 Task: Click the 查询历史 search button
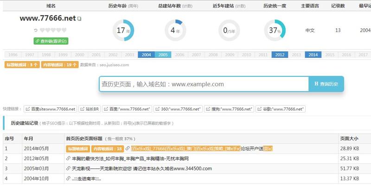[326, 84]
